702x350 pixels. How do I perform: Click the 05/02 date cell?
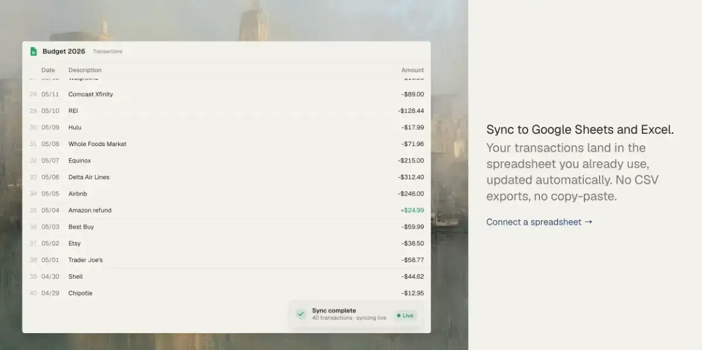(x=50, y=244)
